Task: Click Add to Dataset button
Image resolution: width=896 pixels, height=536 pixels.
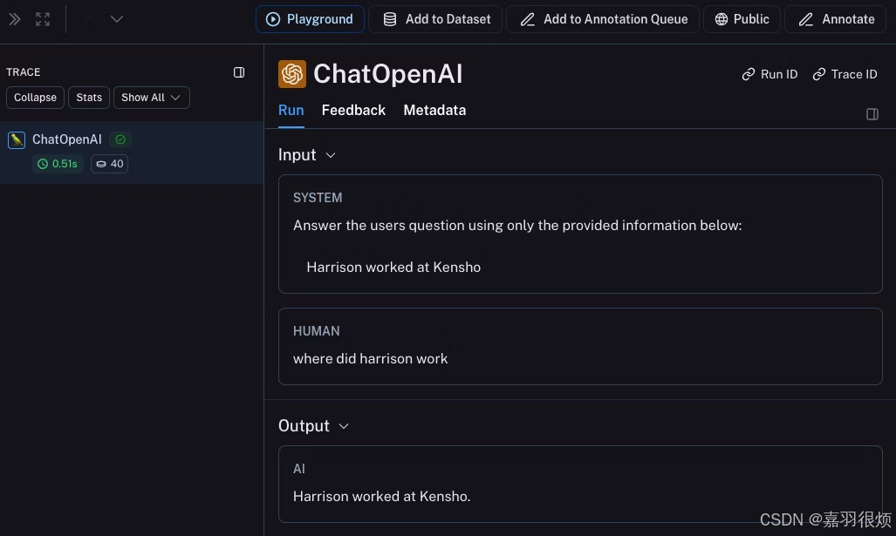Action: point(435,19)
